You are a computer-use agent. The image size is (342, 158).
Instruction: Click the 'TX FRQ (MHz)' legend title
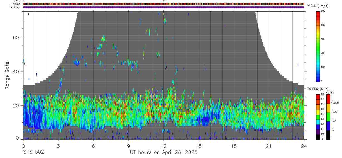[x=318, y=89]
